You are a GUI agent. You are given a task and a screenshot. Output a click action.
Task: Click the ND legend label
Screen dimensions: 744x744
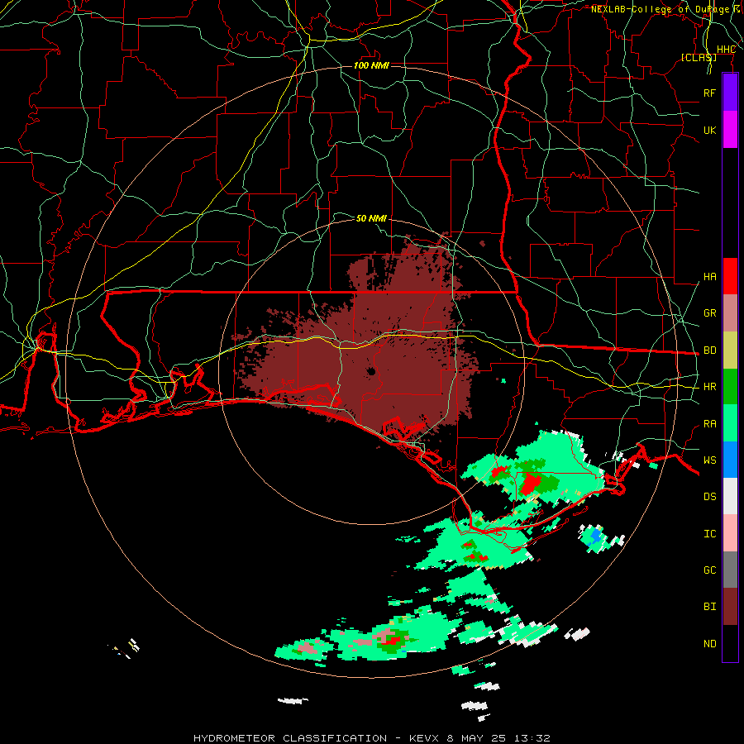tap(709, 644)
